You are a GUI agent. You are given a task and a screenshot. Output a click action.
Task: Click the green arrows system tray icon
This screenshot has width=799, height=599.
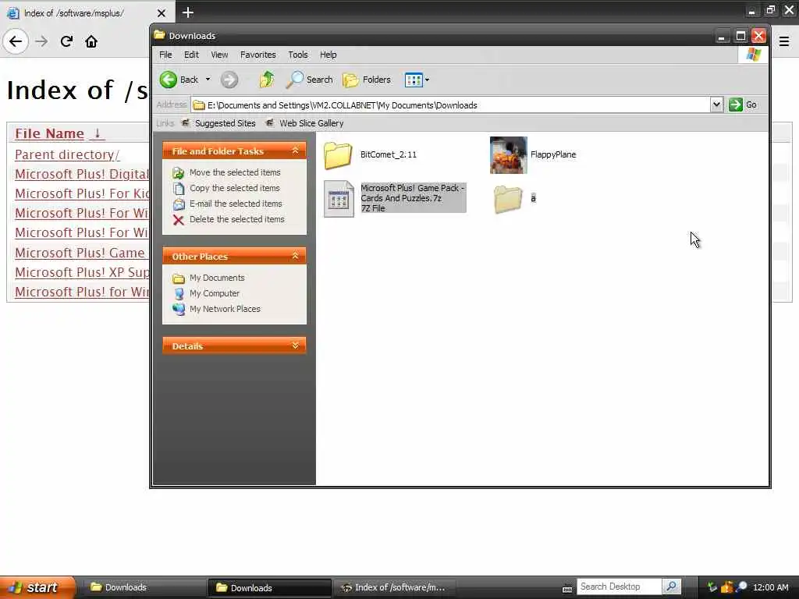pyautogui.click(x=712, y=587)
